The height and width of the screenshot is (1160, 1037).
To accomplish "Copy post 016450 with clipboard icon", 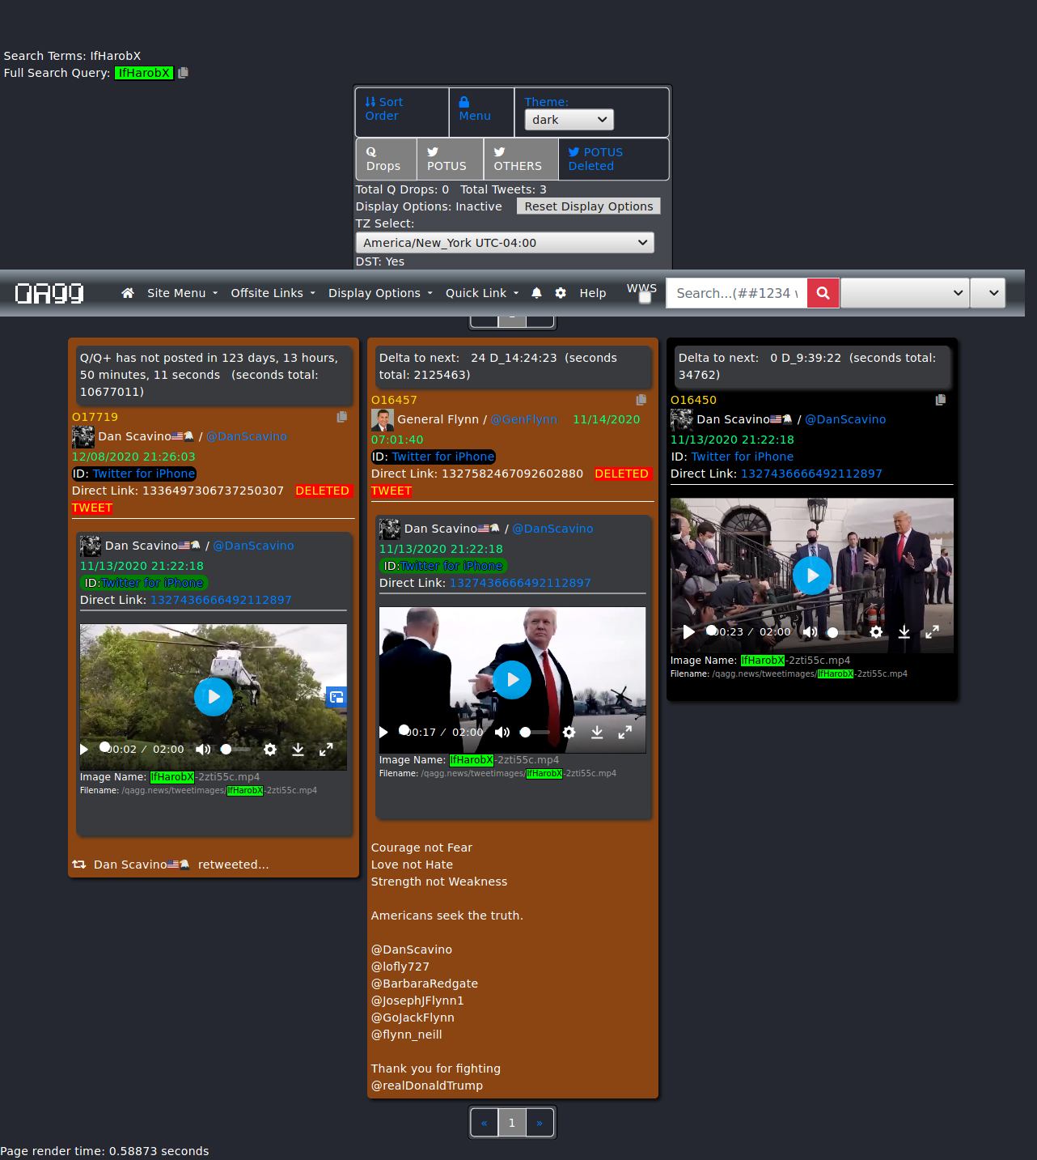I will pyautogui.click(x=941, y=400).
